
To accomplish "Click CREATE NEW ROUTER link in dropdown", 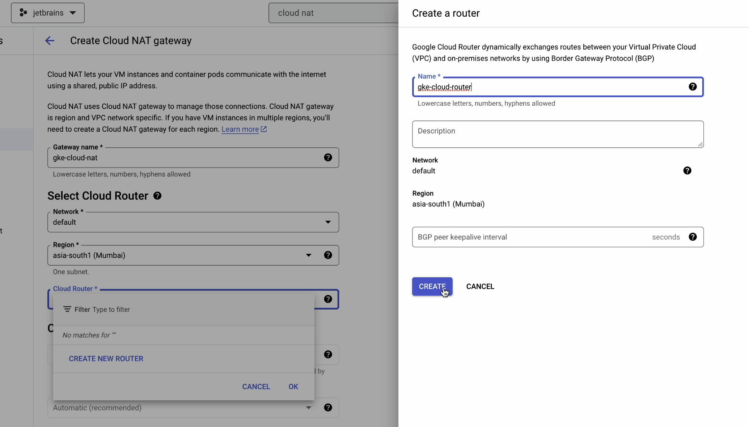I will (x=106, y=359).
